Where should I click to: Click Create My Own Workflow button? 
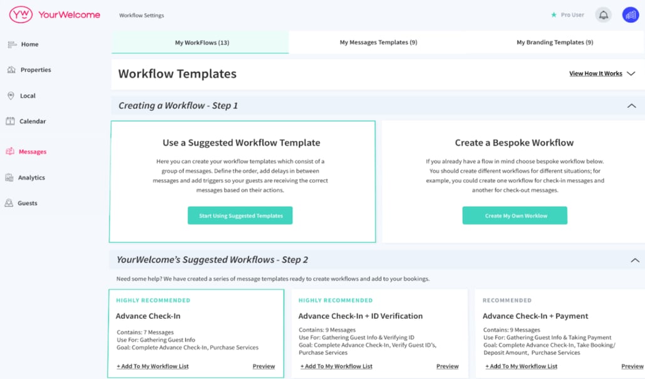pos(515,215)
